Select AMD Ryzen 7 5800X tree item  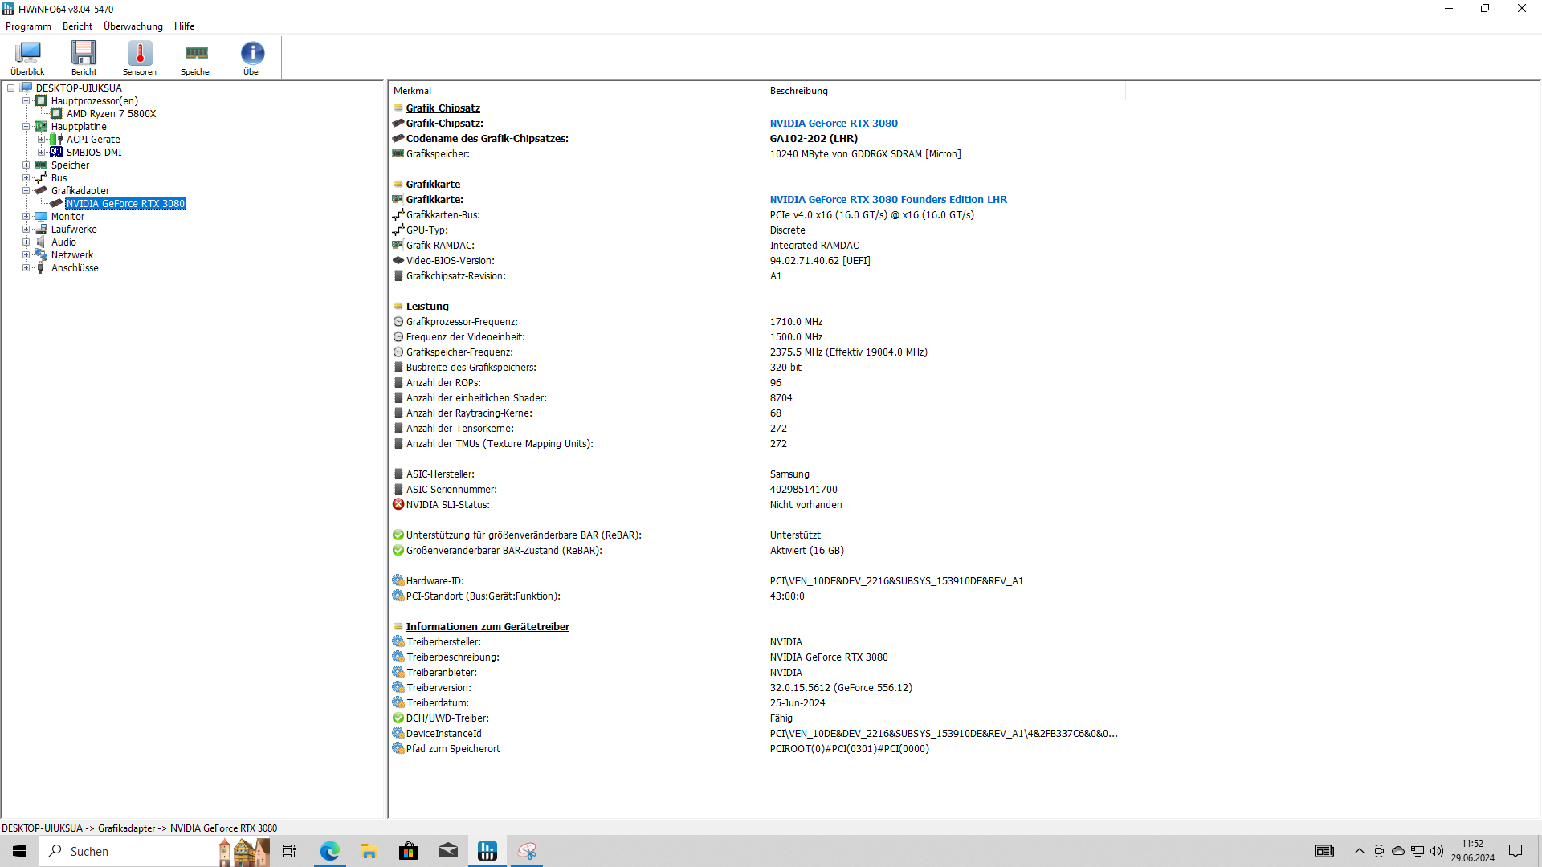pyautogui.click(x=111, y=114)
